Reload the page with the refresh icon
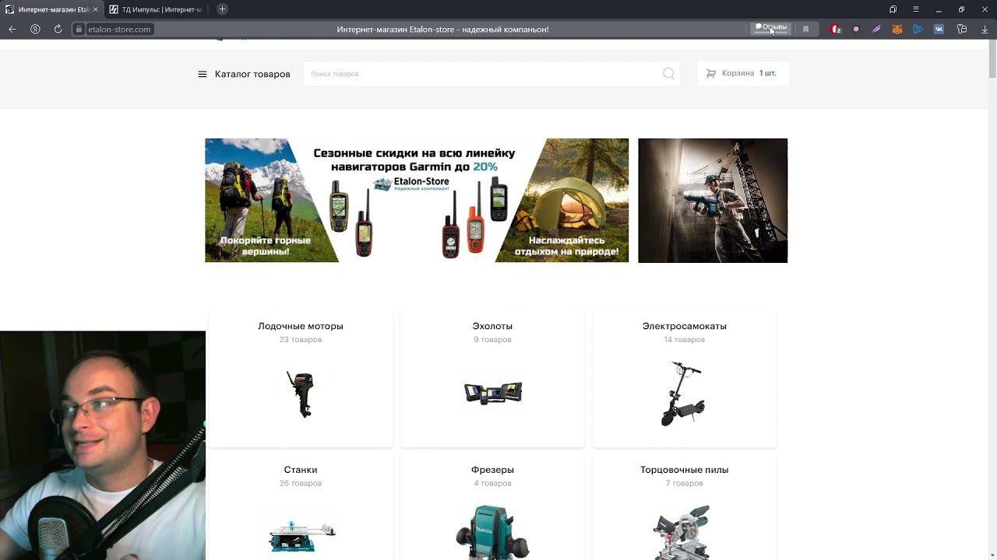This screenshot has height=560, width=997. click(x=58, y=29)
